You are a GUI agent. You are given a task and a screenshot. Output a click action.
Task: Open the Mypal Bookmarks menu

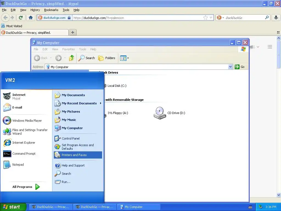(51, 10)
